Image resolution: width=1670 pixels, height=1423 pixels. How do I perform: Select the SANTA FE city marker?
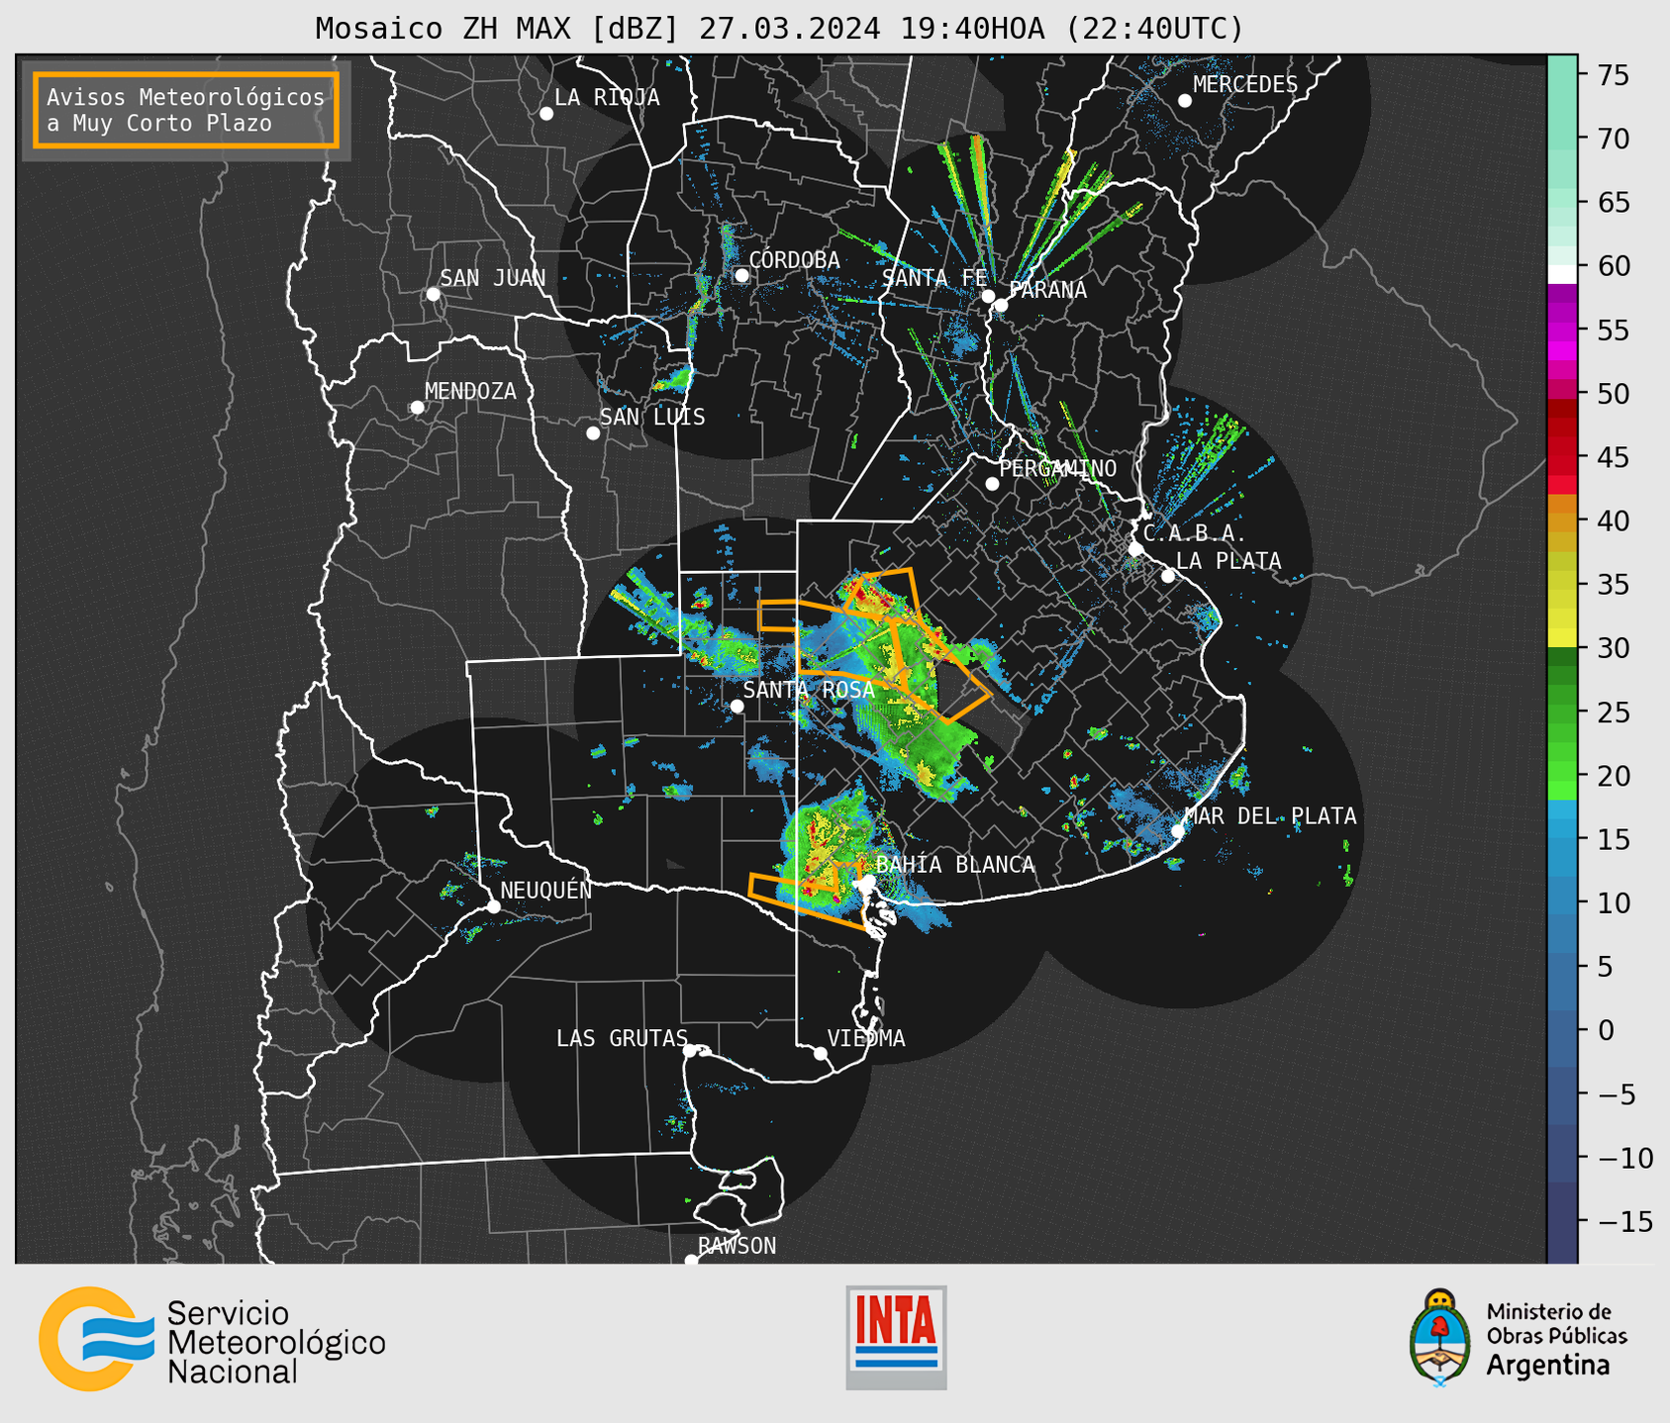(988, 296)
